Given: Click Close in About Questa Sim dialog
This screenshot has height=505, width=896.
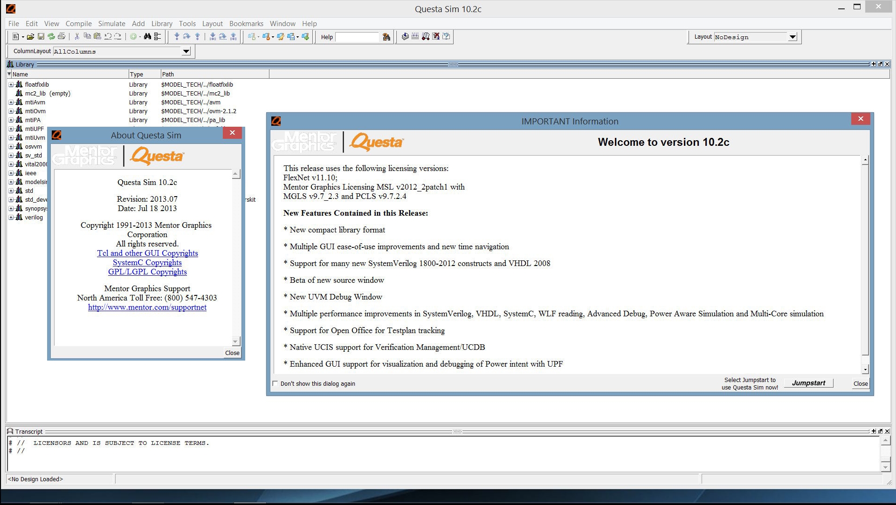Looking at the screenshot, I should tap(232, 353).
